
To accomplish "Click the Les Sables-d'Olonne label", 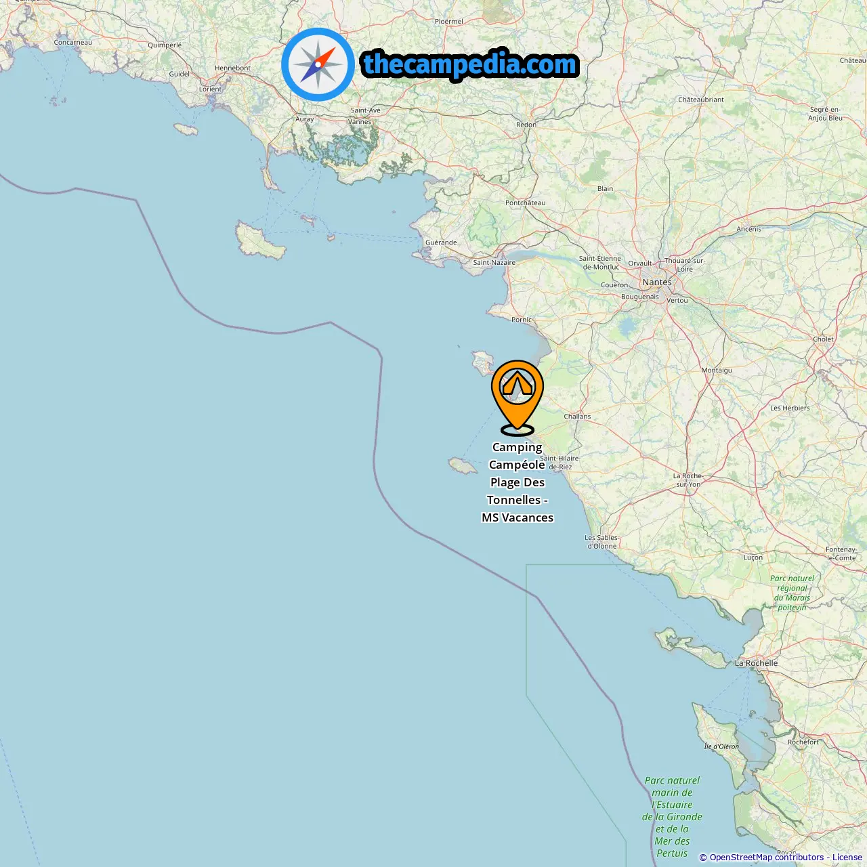I will 602,542.
